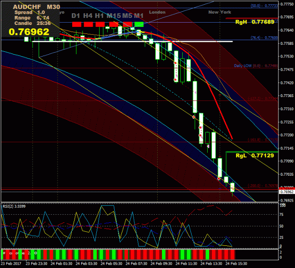The height and width of the screenshot is (268, 295).
Task: Click the 75 level on RSI scale
Action: (281, 215)
